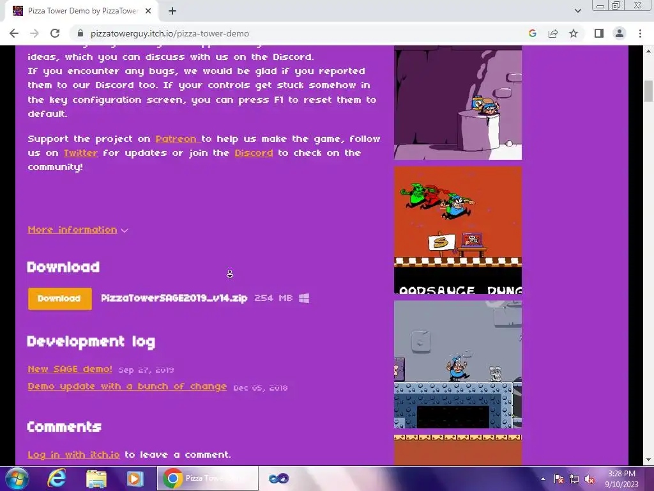Open Demo update with a bunch of change
The height and width of the screenshot is (491, 654).
(x=127, y=387)
